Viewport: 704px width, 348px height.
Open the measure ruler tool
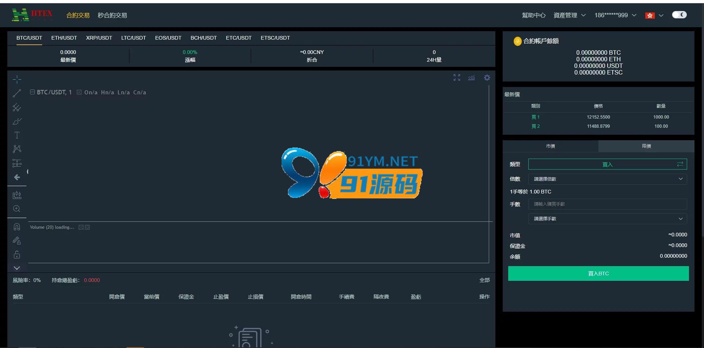pos(17,195)
